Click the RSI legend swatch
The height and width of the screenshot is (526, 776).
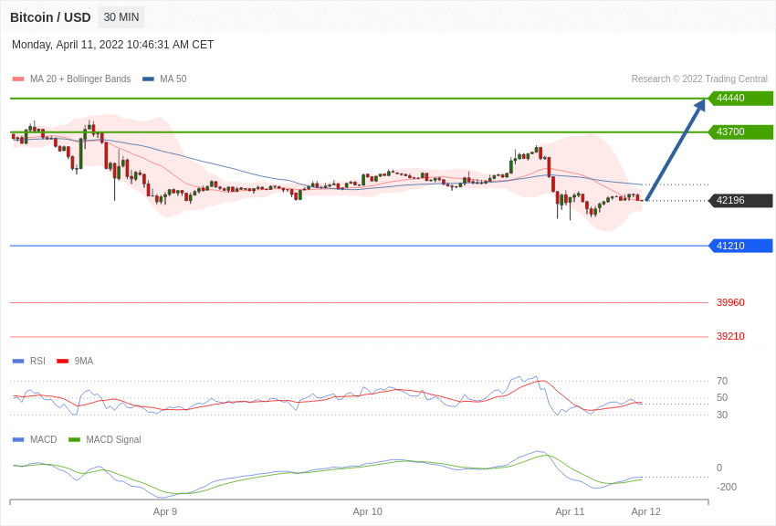[18, 362]
